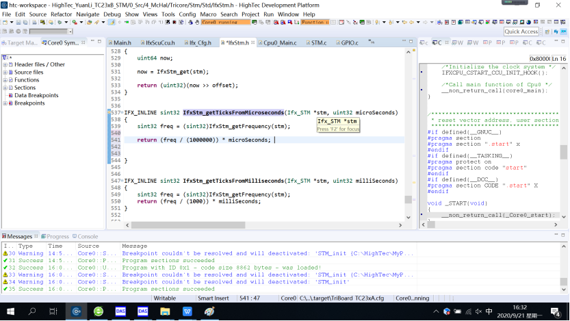
Task: Open the perspective icon next to Quick Access
Action: pyautogui.click(x=547, y=31)
